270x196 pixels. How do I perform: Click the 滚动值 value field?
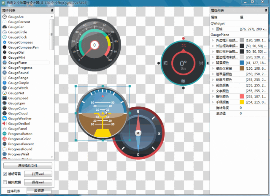(254, 114)
